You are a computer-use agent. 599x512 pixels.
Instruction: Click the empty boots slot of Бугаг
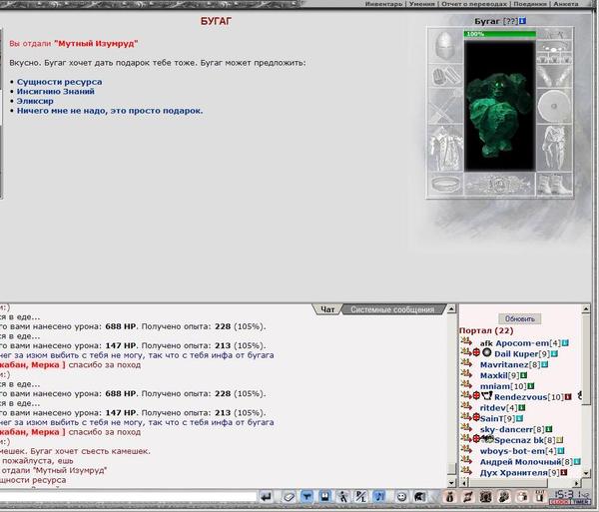pyautogui.click(x=554, y=185)
